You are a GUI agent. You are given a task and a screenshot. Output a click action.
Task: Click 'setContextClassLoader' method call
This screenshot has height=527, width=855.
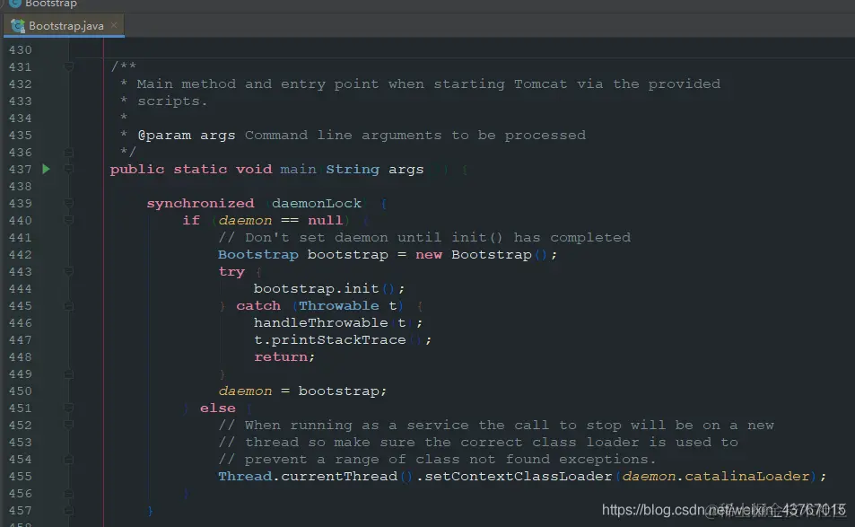[518, 476]
